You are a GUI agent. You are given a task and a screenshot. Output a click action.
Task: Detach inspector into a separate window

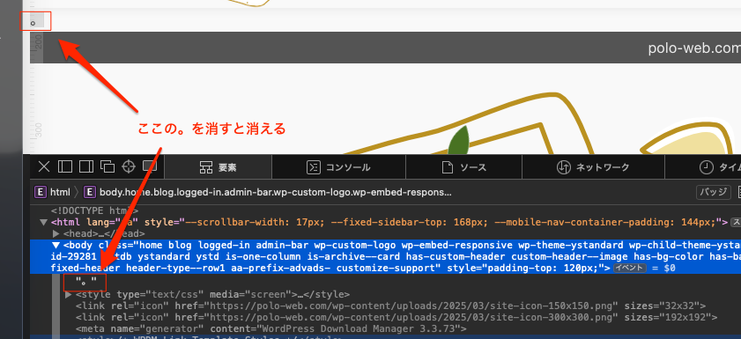[x=107, y=166]
